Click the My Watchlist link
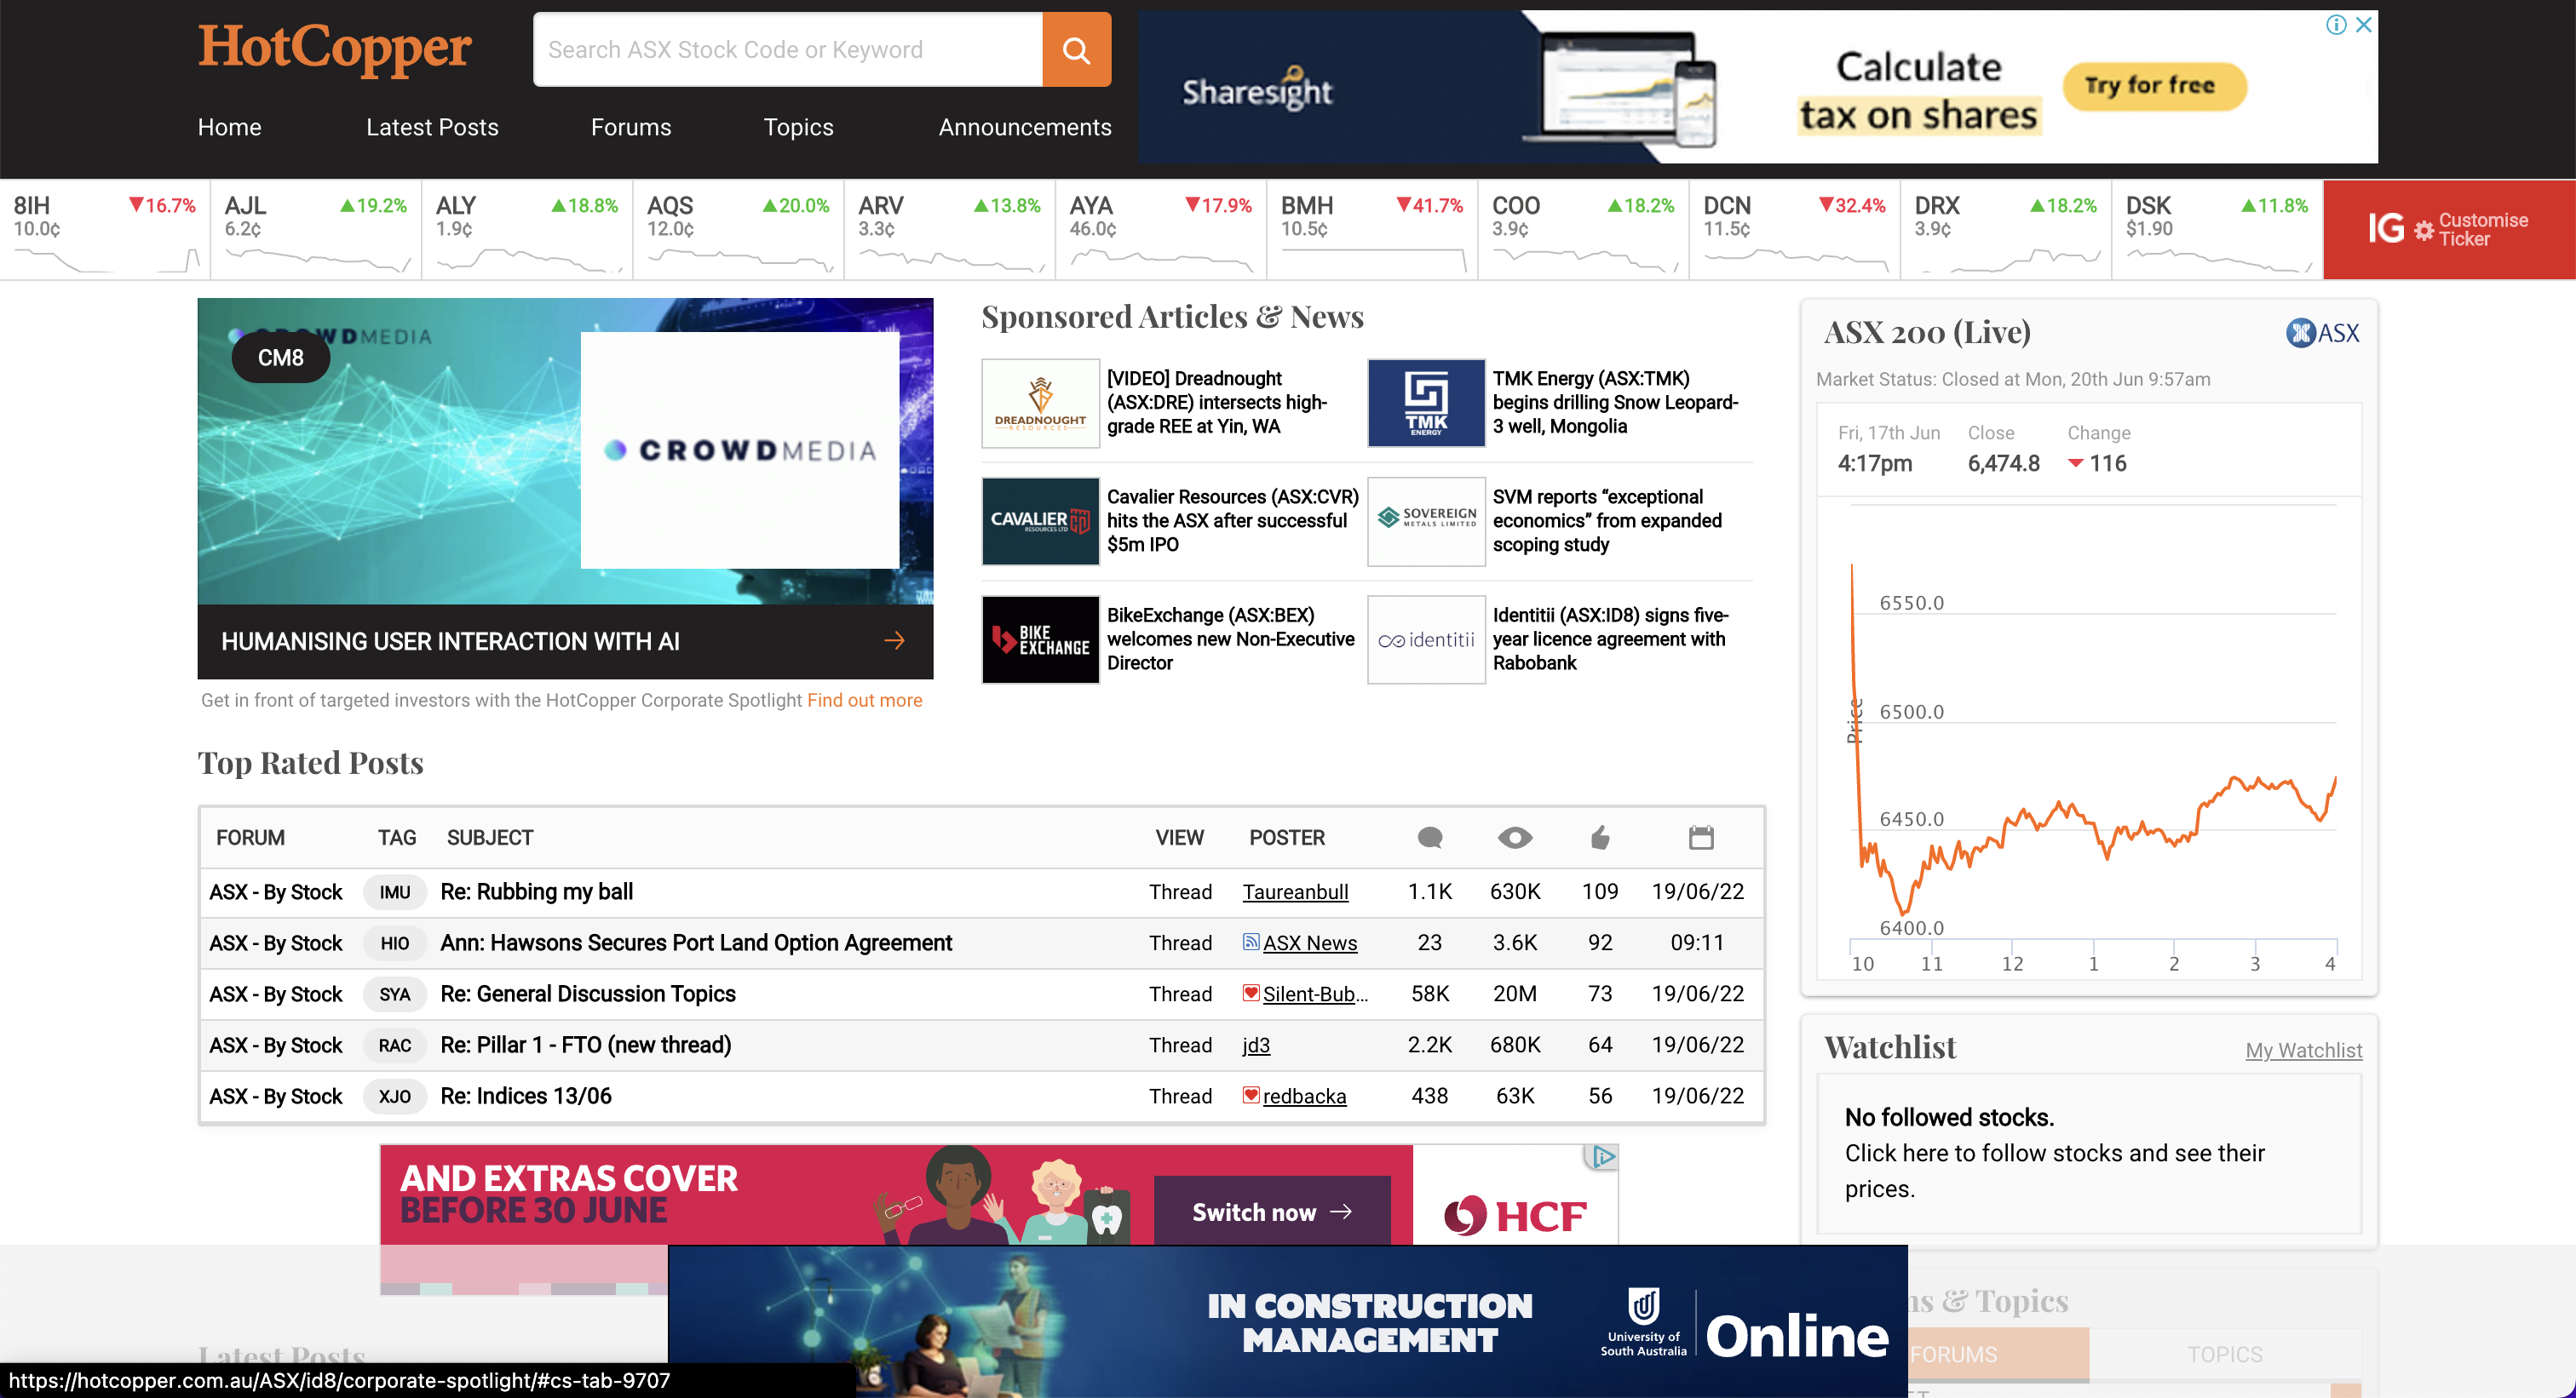Screen dimensions: 2576x1398 (x=2303, y=1049)
